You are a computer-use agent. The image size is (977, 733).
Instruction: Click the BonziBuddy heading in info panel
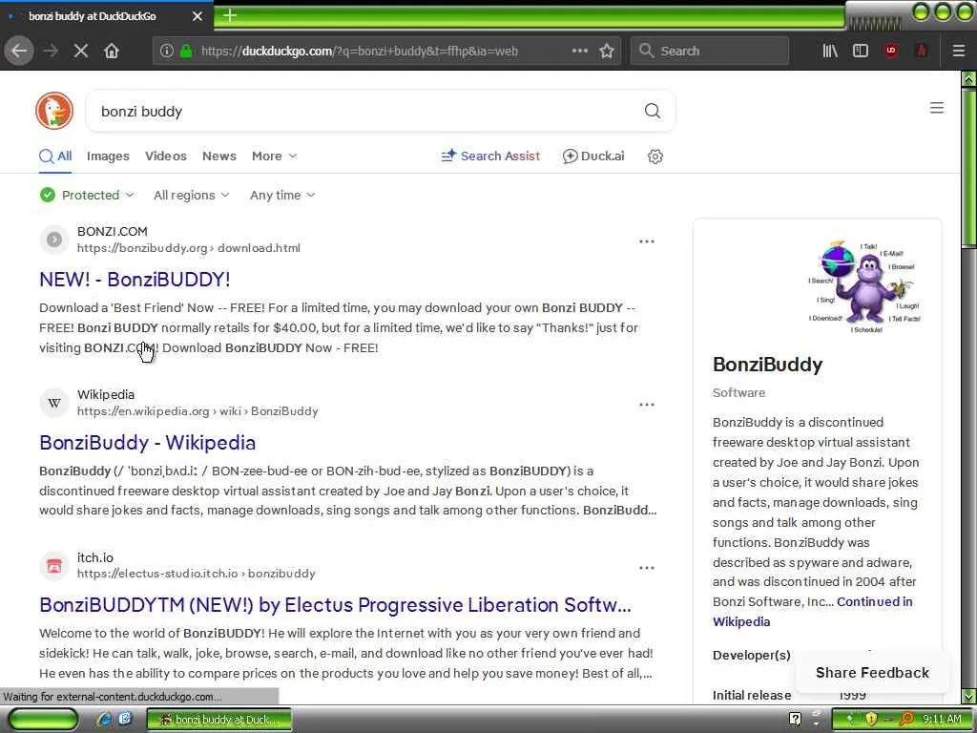(767, 364)
